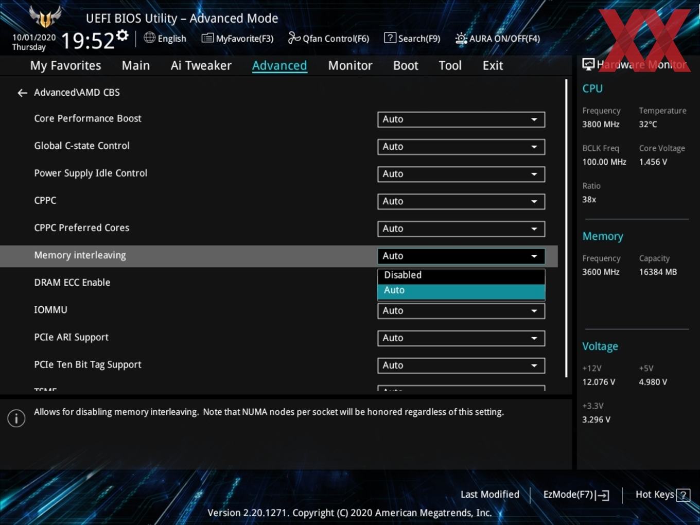
Task: Select PCIe ARI Support label
Action: (71, 337)
